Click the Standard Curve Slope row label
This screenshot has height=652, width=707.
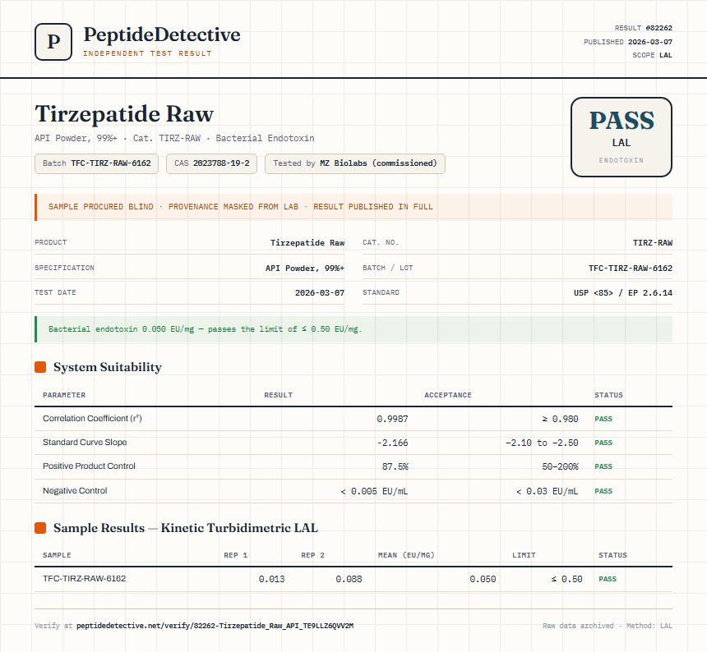[x=85, y=442]
